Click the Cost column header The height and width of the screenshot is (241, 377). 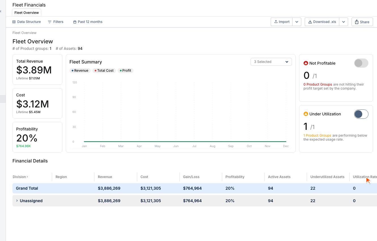tap(144, 177)
